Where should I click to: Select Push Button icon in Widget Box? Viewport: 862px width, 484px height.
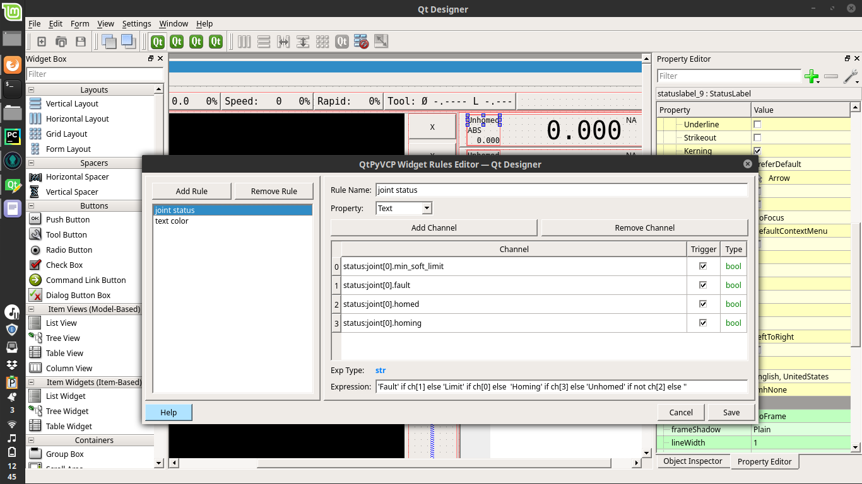click(35, 219)
